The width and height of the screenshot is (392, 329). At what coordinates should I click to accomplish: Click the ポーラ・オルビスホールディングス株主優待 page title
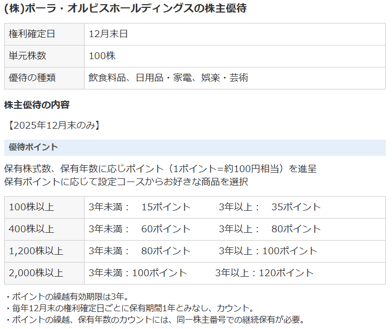(x=125, y=8)
